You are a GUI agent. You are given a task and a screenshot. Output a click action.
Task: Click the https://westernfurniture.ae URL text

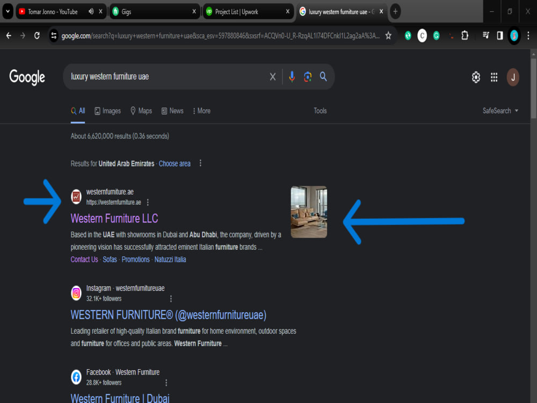coord(114,203)
